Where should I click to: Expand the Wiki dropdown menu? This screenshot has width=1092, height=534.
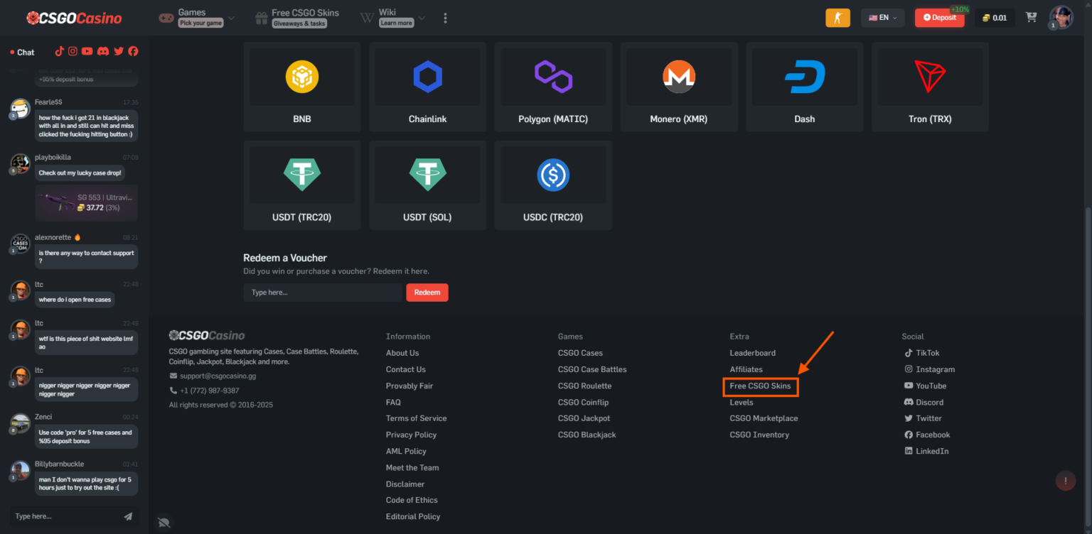[x=393, y=18]
